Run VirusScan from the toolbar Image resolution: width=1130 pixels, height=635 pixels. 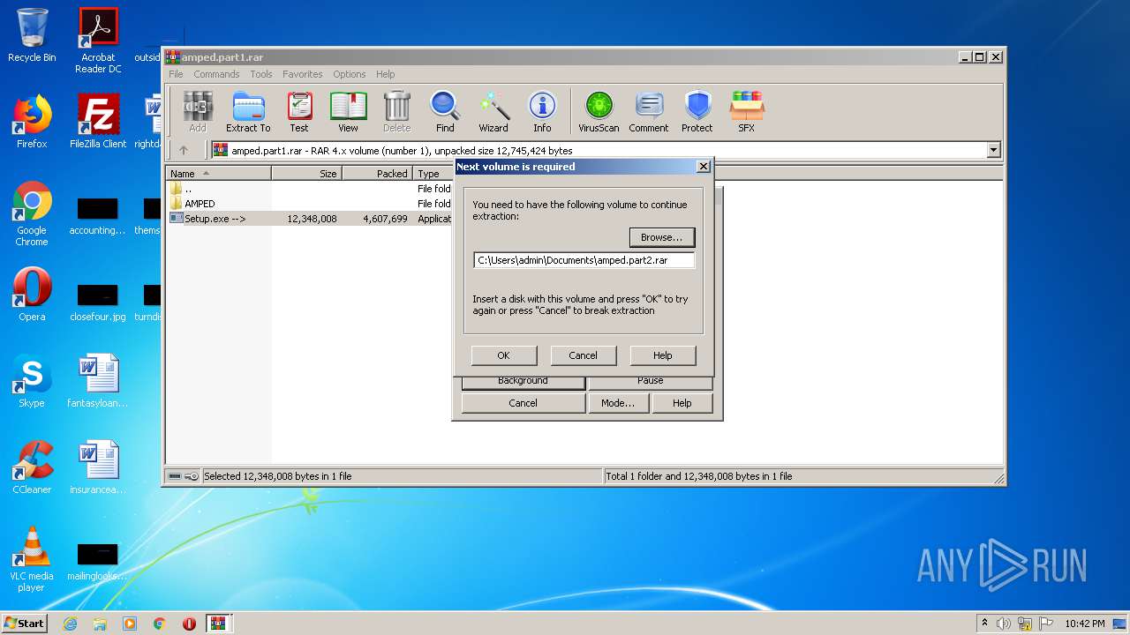[599, 112]
